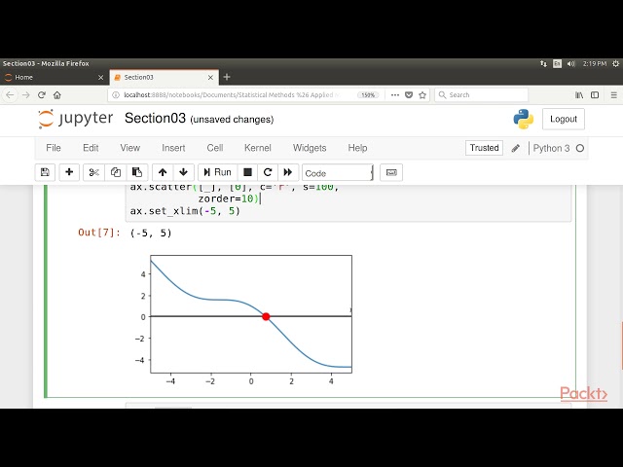Click the zorder=10) code line
This screenshot has height=467, width=623.
228,198
